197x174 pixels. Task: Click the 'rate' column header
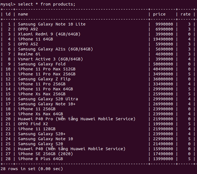tap(186, 14)
